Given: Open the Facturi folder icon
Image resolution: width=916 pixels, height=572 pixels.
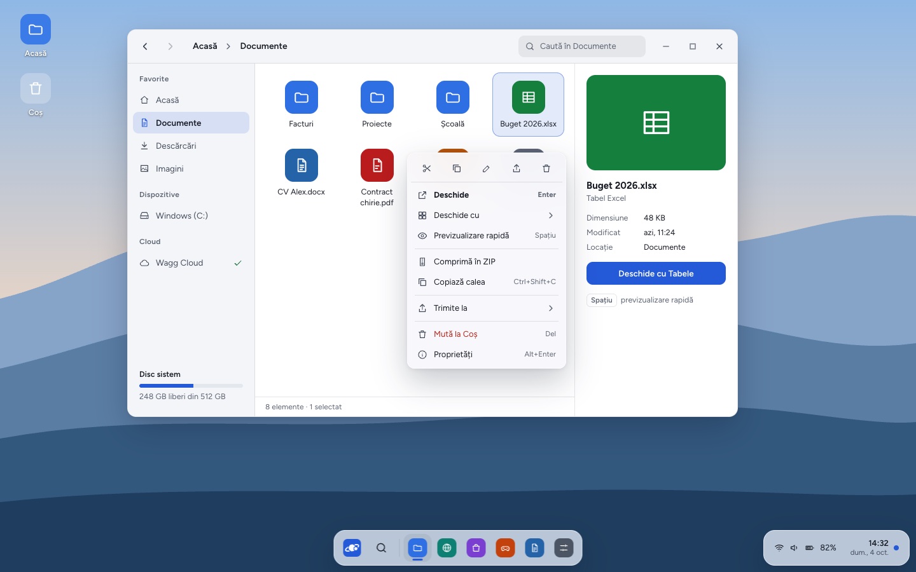Looking at the screenshot, I should pyautogui.click(x=301, y=97).
